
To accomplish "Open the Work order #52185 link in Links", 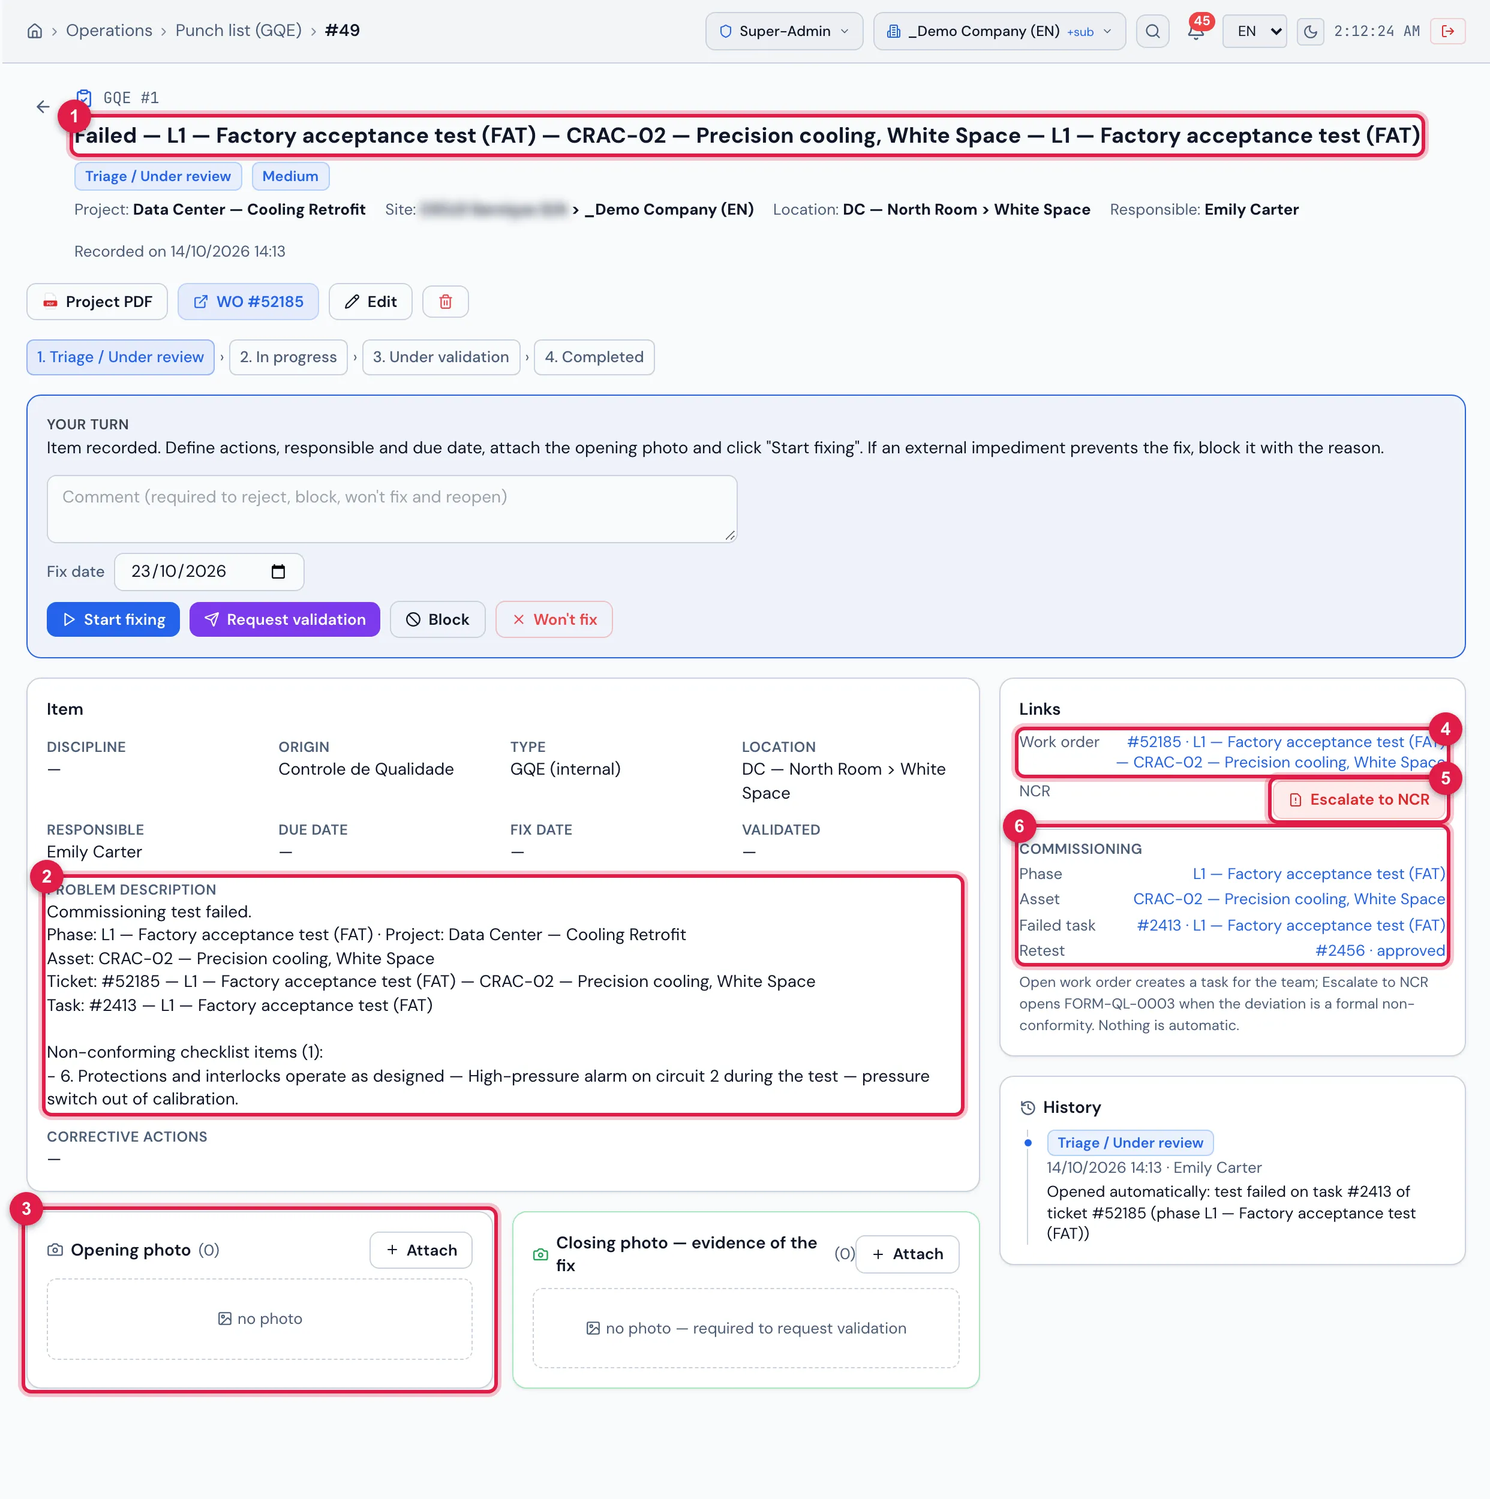I will point(1281,752).
